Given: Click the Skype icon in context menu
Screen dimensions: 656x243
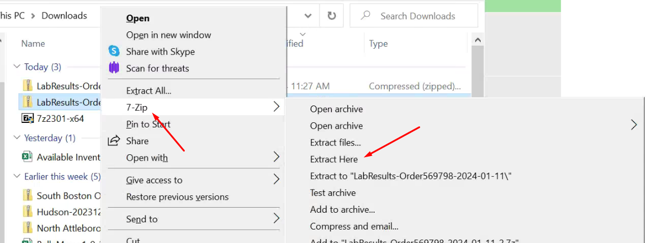Looking at the screenshot, I should pos(114,52).
